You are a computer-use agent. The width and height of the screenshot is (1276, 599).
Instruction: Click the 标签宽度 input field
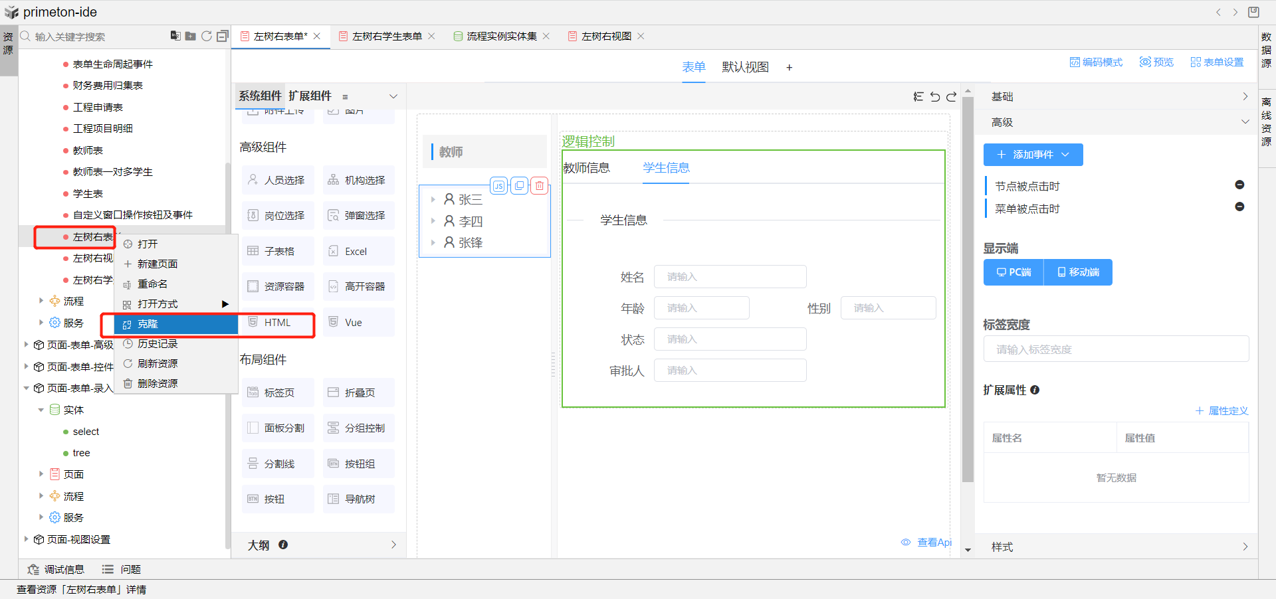pos(1116,349)
